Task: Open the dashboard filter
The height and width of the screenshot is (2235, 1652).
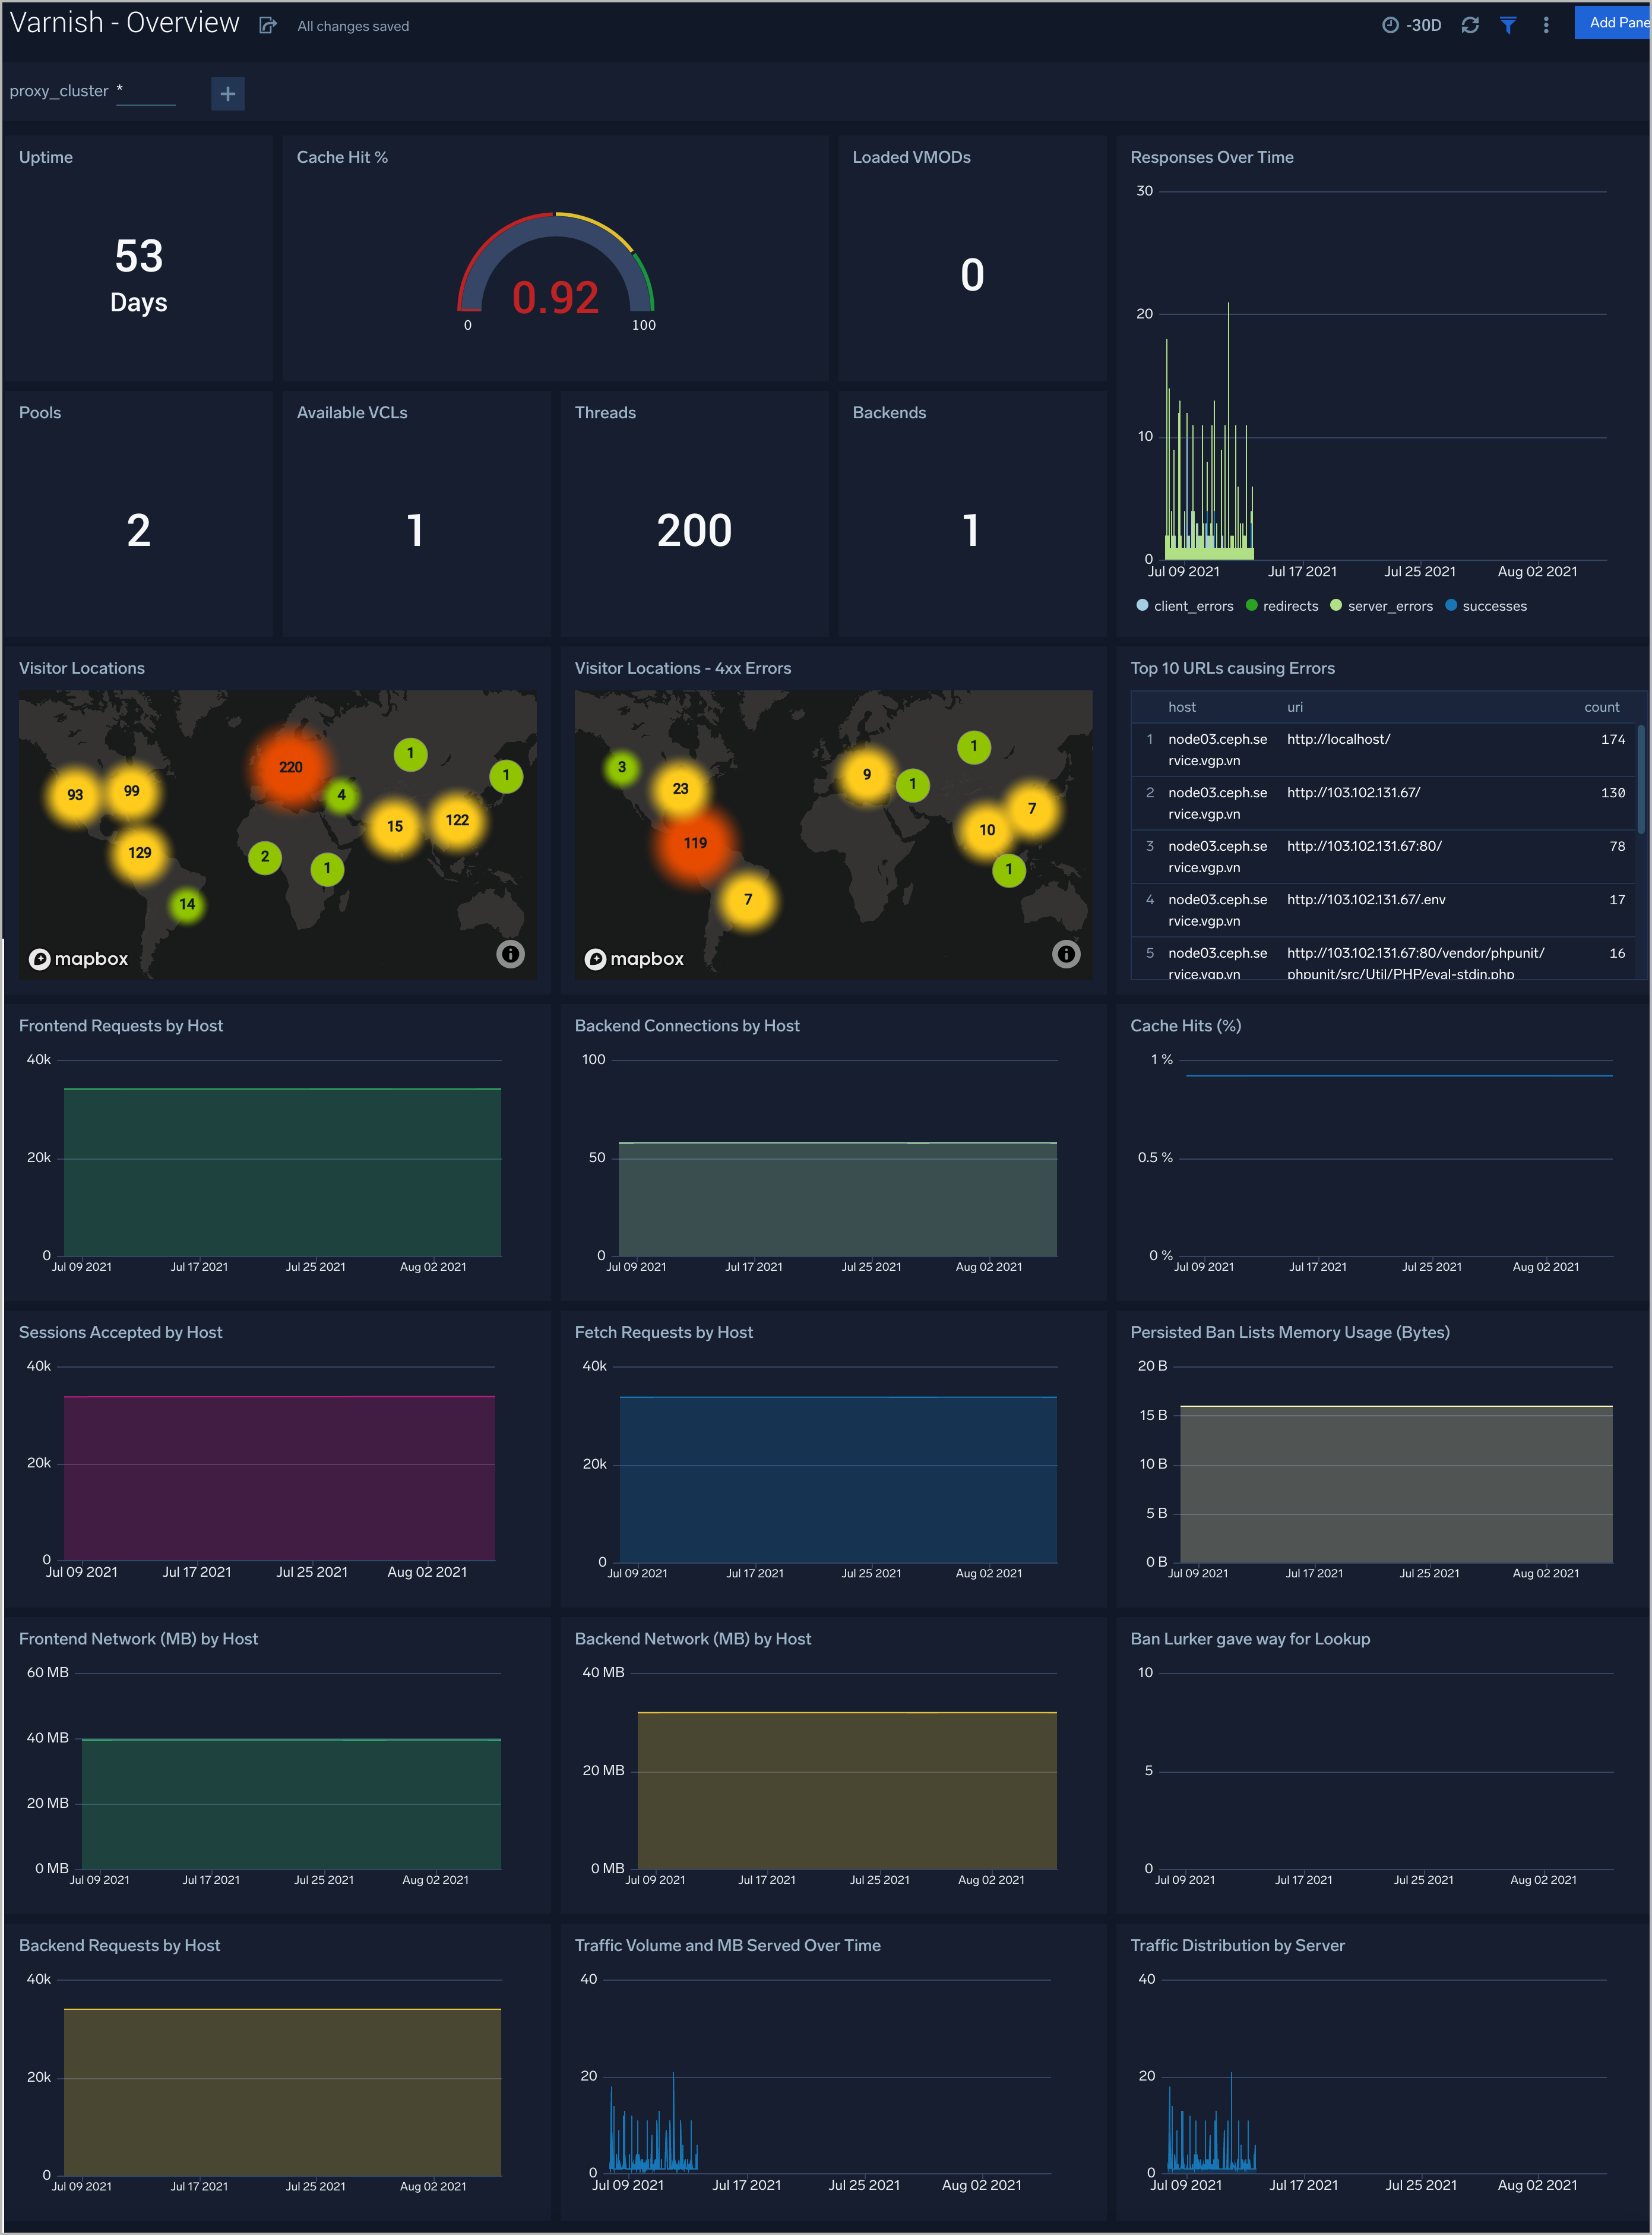Action: 1508,25
